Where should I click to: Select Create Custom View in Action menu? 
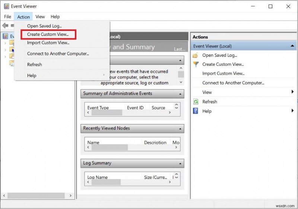48,34
